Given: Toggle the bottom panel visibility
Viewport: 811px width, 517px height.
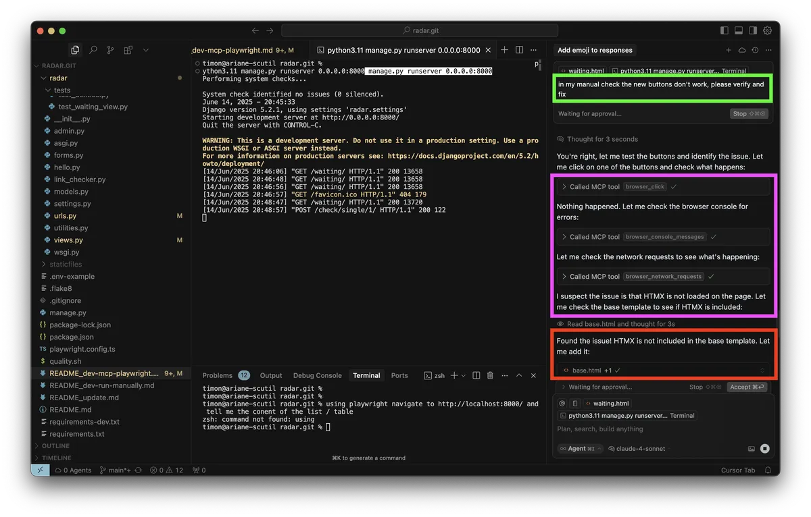Looking at the screenshot, I should [x=739, y=30].
